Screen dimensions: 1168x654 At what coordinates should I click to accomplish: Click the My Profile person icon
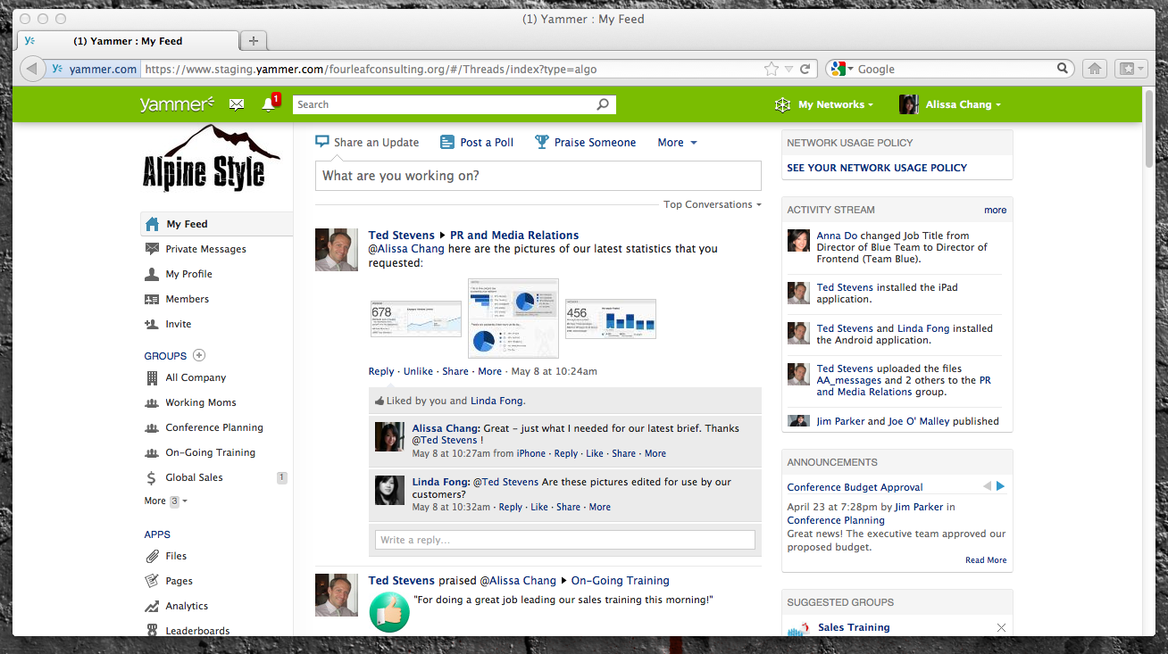pyautogui.click(x=152, y=274)
